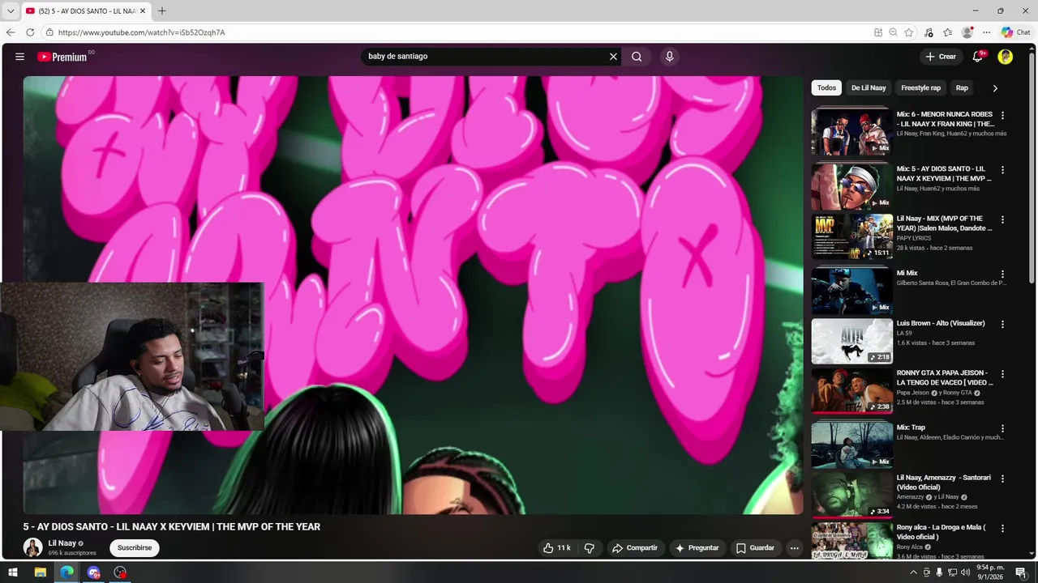Select the 'Todos' filter chip
This screenshot has width=1038, height=583.
pyautogui.click(x=826, y=87)
